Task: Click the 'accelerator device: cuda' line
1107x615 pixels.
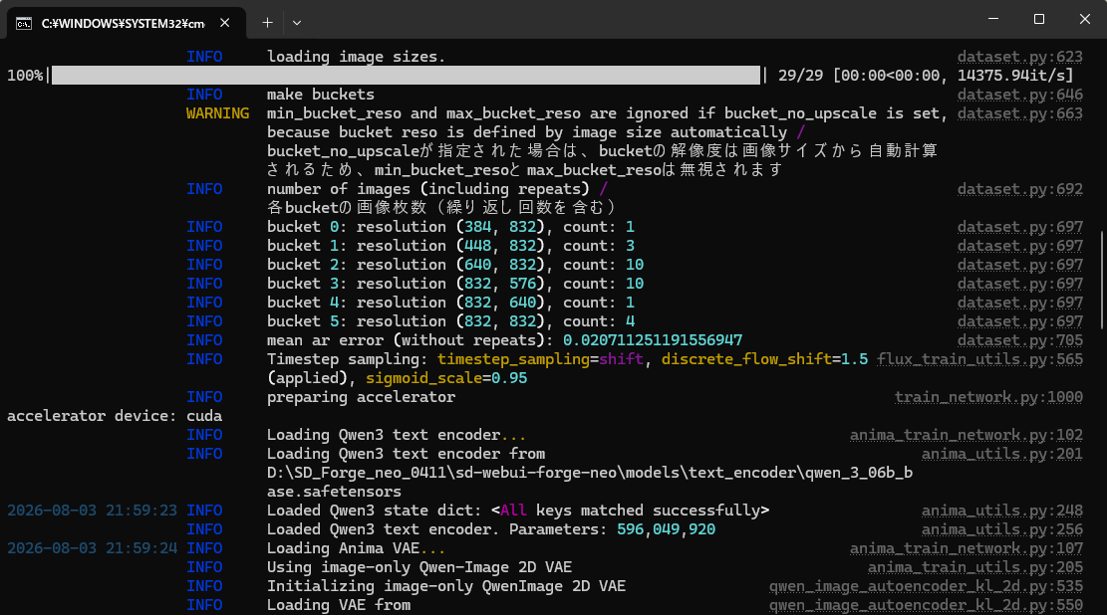Action: coord(115,416)
